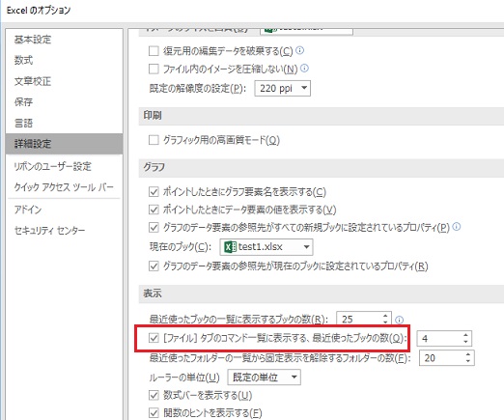Open リボンのユーザー設定
The image size is (504, 420).
[x=52, y=166]
